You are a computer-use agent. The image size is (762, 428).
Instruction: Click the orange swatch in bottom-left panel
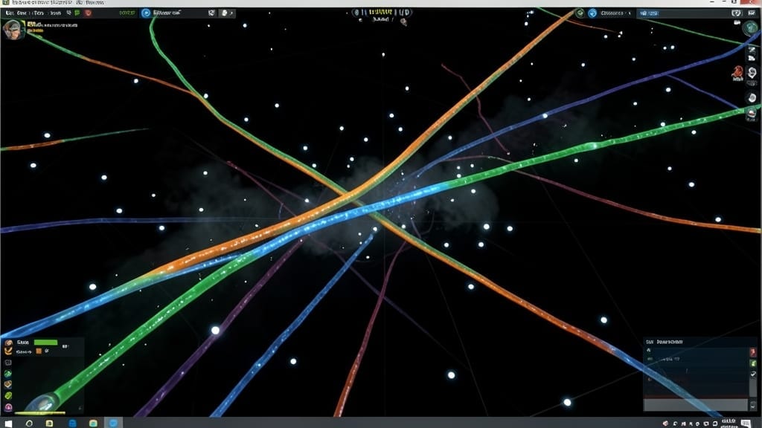39,351
